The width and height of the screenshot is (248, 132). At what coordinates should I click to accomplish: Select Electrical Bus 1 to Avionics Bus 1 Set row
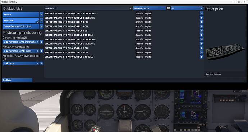coord(124,31)
